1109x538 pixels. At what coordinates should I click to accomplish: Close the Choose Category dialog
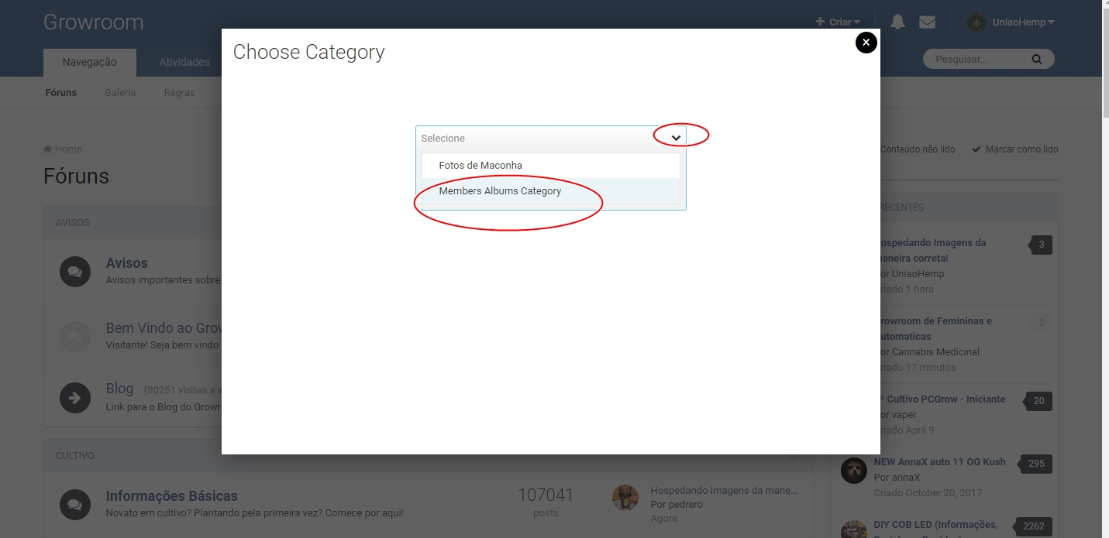pyautogui.click(x=866, y=43)
